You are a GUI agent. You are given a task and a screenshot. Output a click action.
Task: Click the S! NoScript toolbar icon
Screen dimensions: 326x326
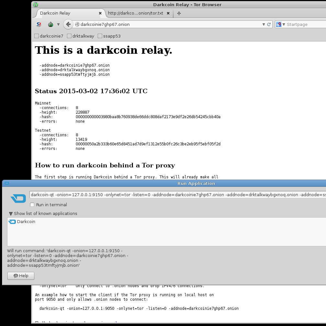click(39, 24)
